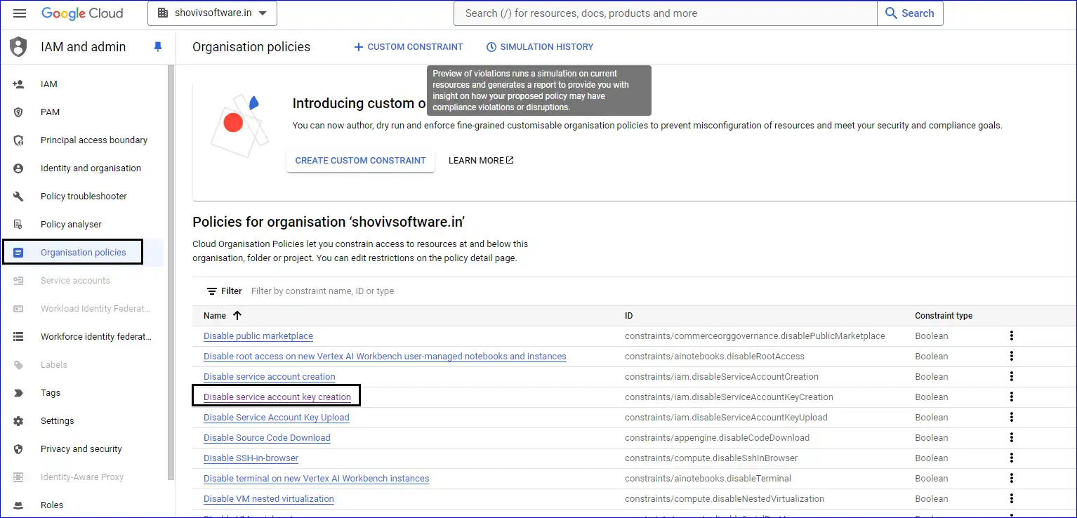Open Simulation History from the header
The image size is (1077, 518).
pos(539,47)
